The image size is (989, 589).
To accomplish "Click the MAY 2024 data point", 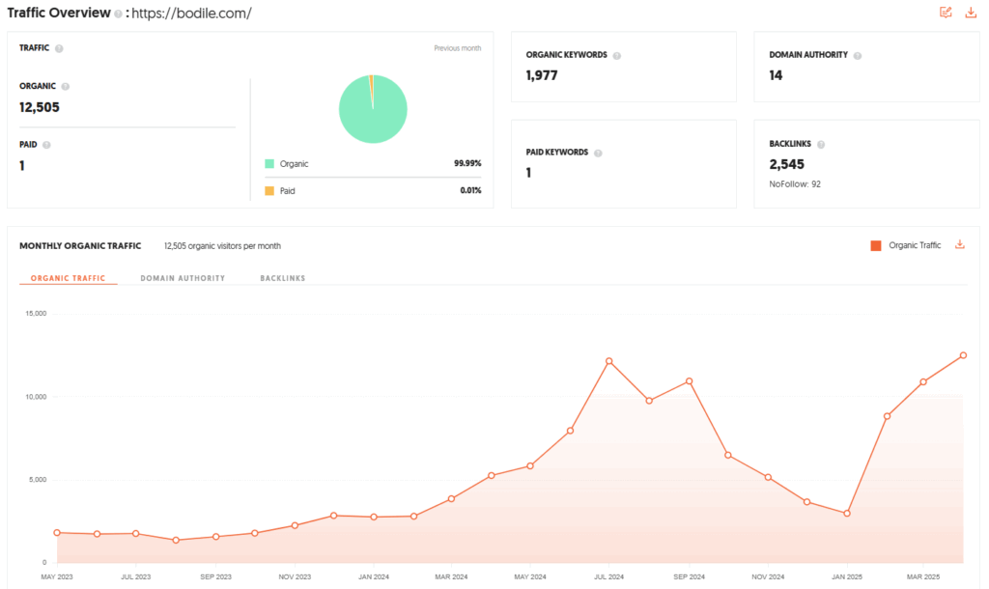I will tap(530, 466).
